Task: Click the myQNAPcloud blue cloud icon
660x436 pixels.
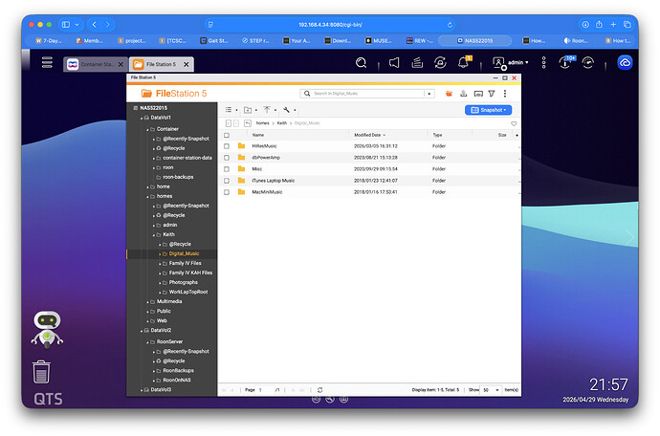Action: point(625,63)
